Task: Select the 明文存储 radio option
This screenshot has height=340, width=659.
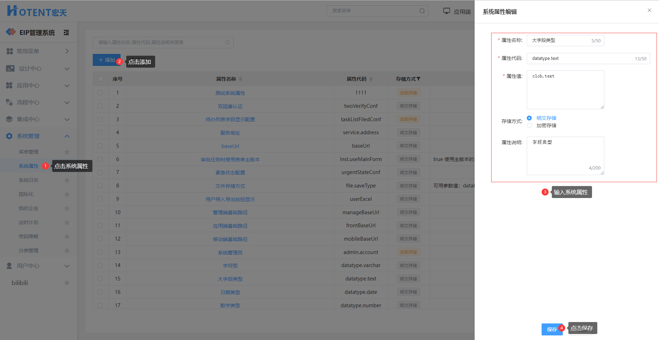Action: pyautogui.click(x=529, y=118)
